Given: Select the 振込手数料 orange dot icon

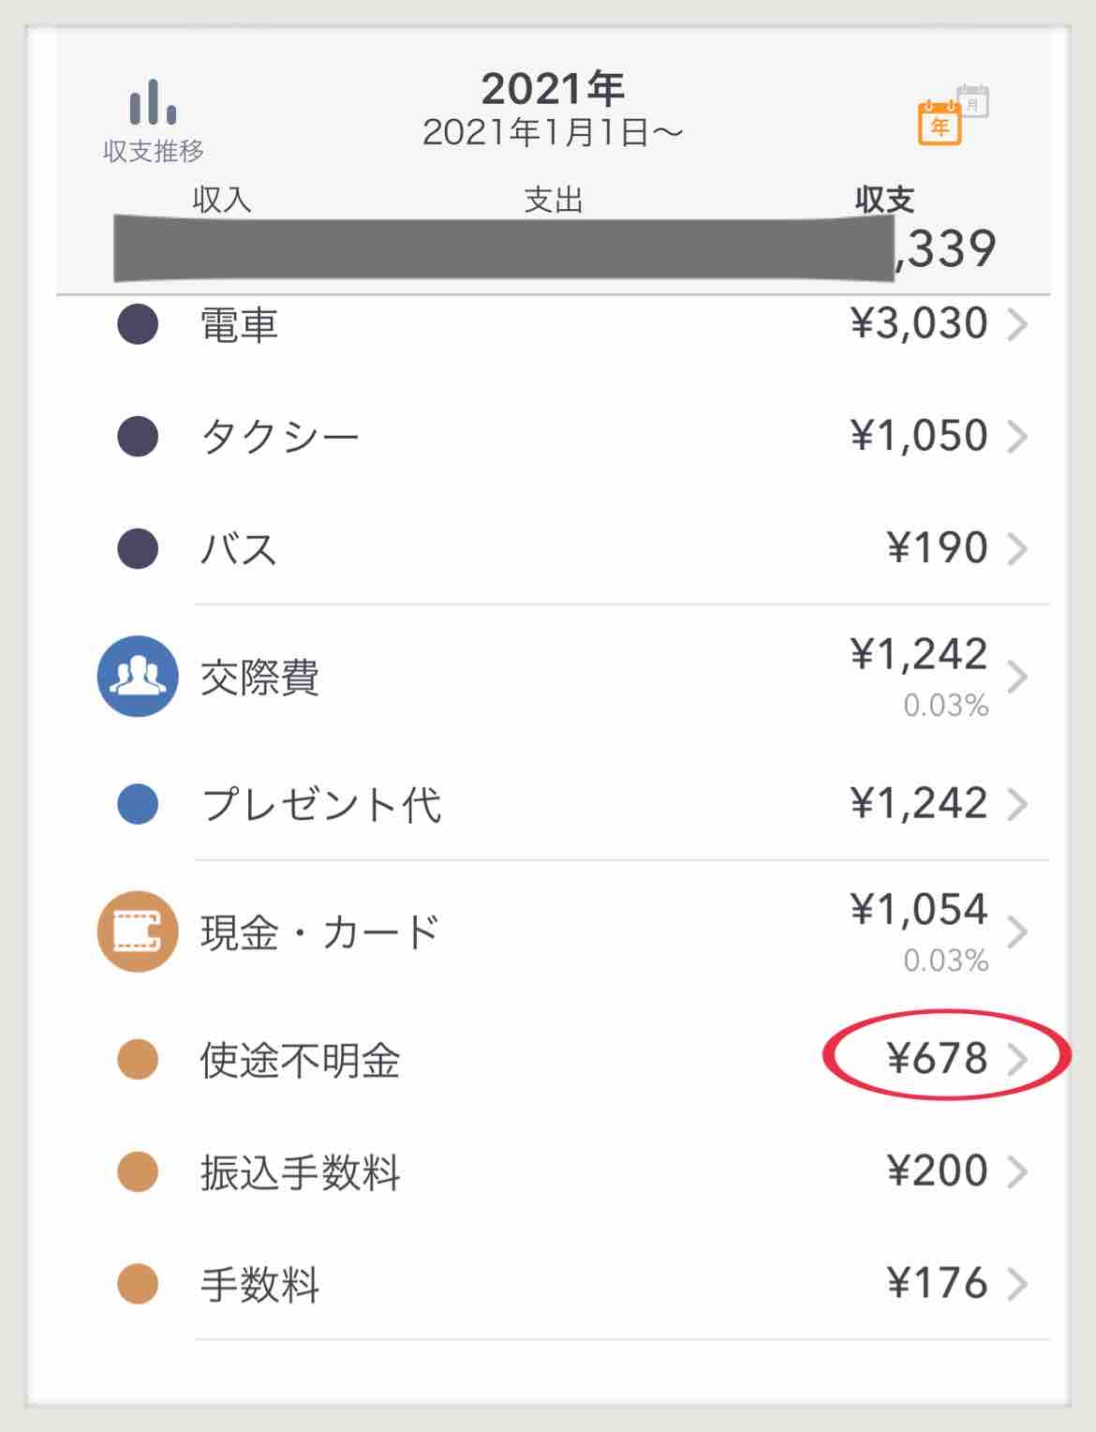Looking at the screenshot, I should (137, 1169).
